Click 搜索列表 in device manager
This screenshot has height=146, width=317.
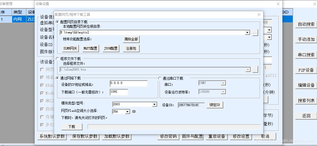click(x=306, y=101)
